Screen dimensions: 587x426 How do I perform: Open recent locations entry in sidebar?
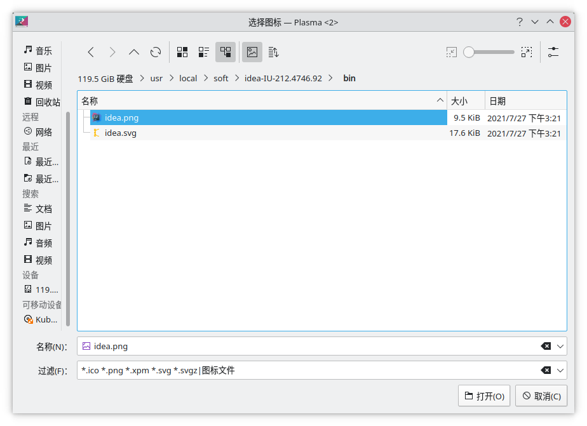pyautogui.click(x=41, y=179)
